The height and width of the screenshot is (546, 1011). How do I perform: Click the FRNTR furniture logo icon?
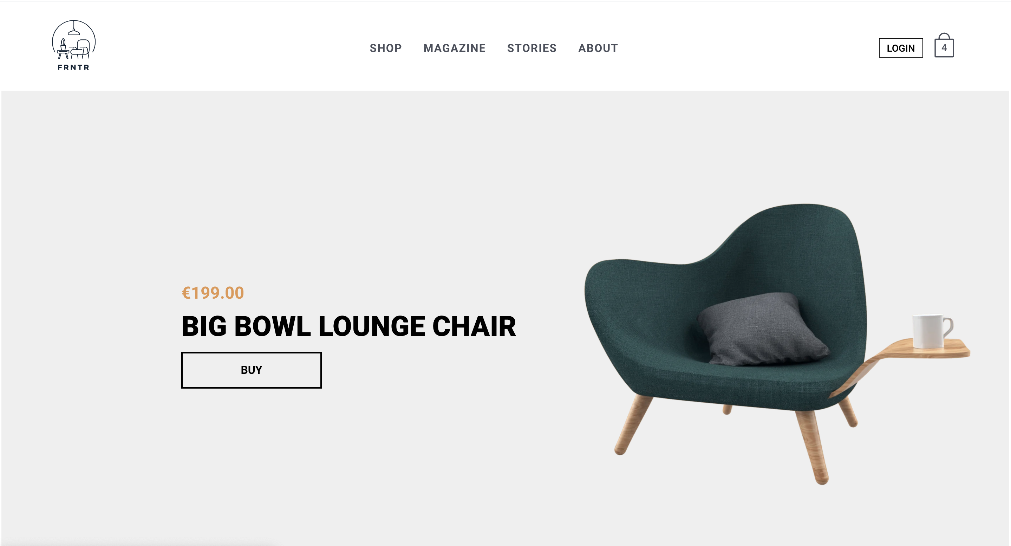tap(73, 40)
